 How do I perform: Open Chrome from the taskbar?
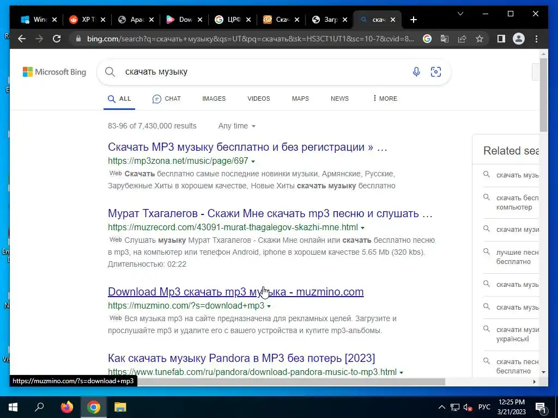pos(93,407)
